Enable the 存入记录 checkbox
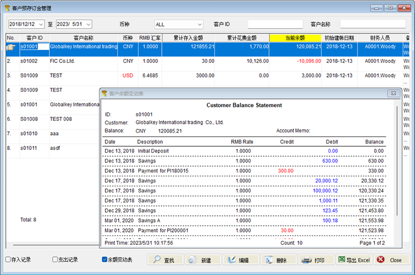This screenshot has height=275, width=415. (x=8, y=259)
